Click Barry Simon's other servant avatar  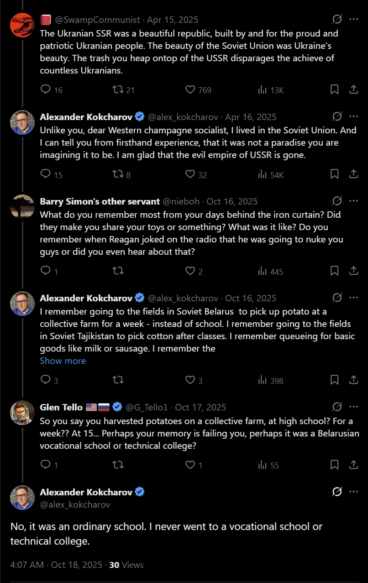[x=22, y=207]
